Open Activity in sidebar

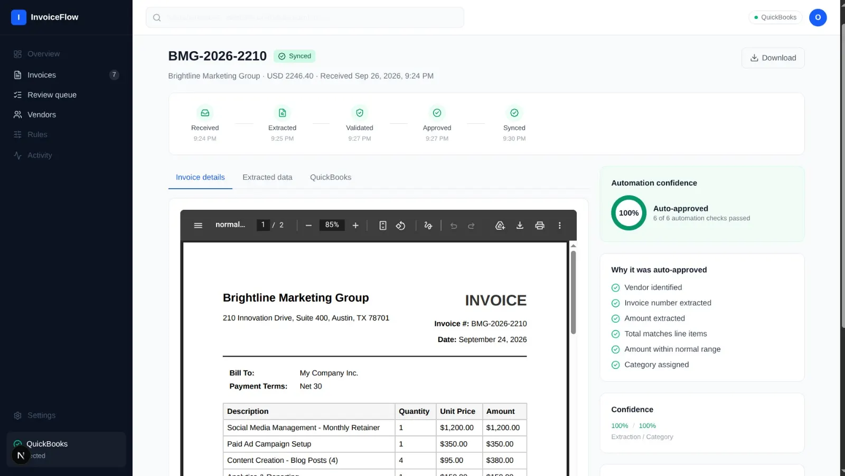click(x=66, y=156)
